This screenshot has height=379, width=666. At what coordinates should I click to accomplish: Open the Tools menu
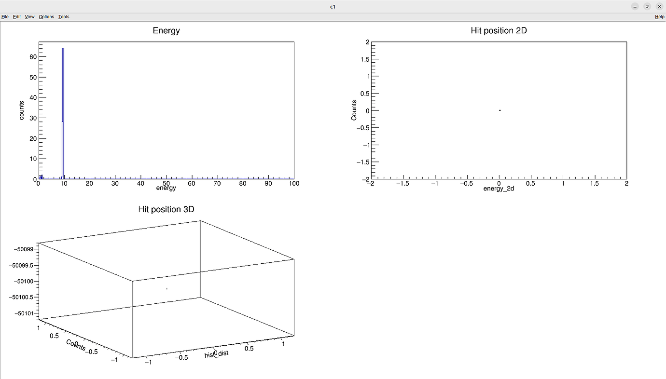point(64,17)
